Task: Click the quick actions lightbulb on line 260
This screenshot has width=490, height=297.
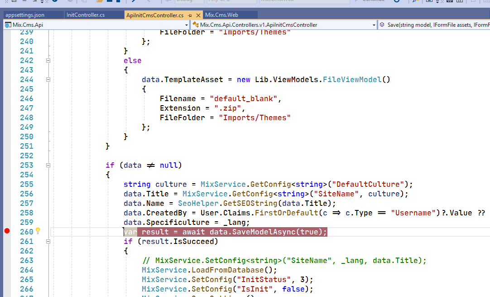Action: [38, 231]
